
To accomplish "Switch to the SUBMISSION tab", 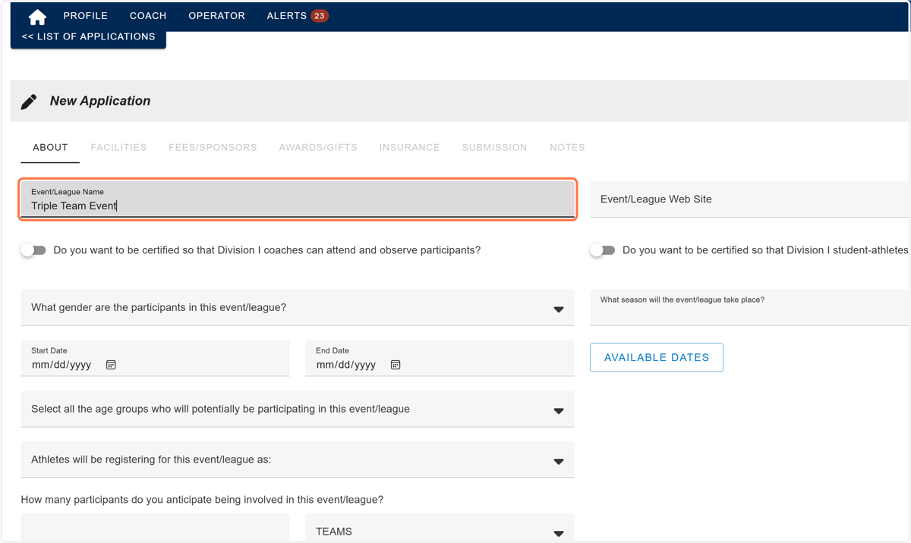I will [x=495, y=148].
